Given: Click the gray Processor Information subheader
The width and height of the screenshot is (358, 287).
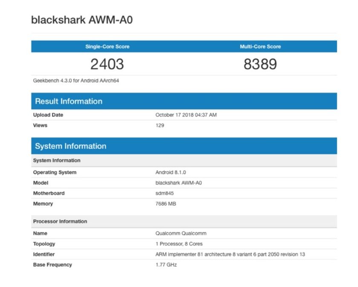Looking at the screenshot, I should click(60, 221).
